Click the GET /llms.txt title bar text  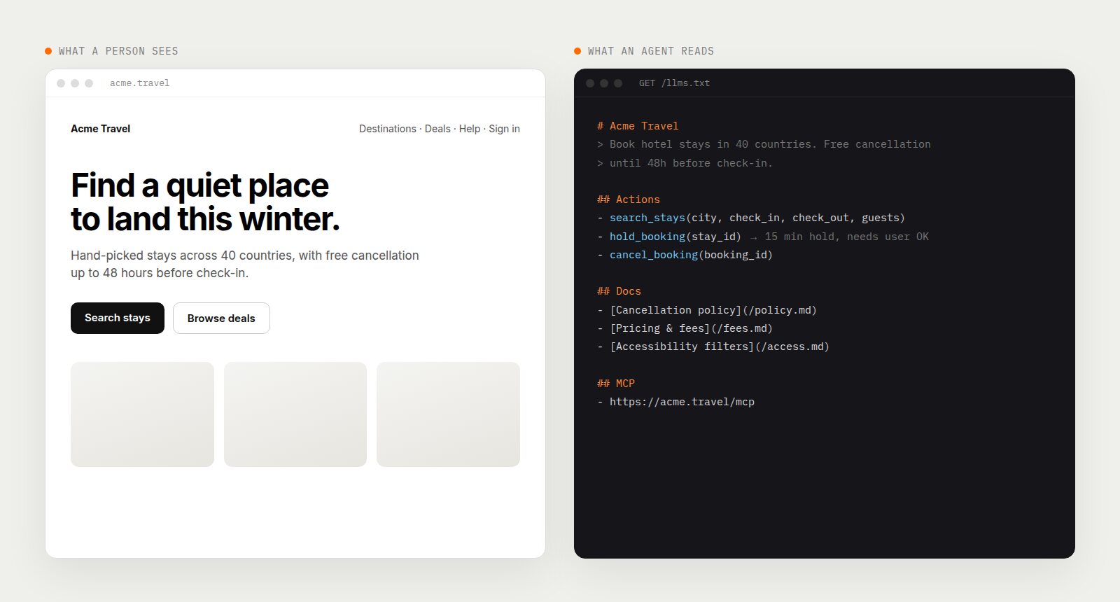pos(674,83)
